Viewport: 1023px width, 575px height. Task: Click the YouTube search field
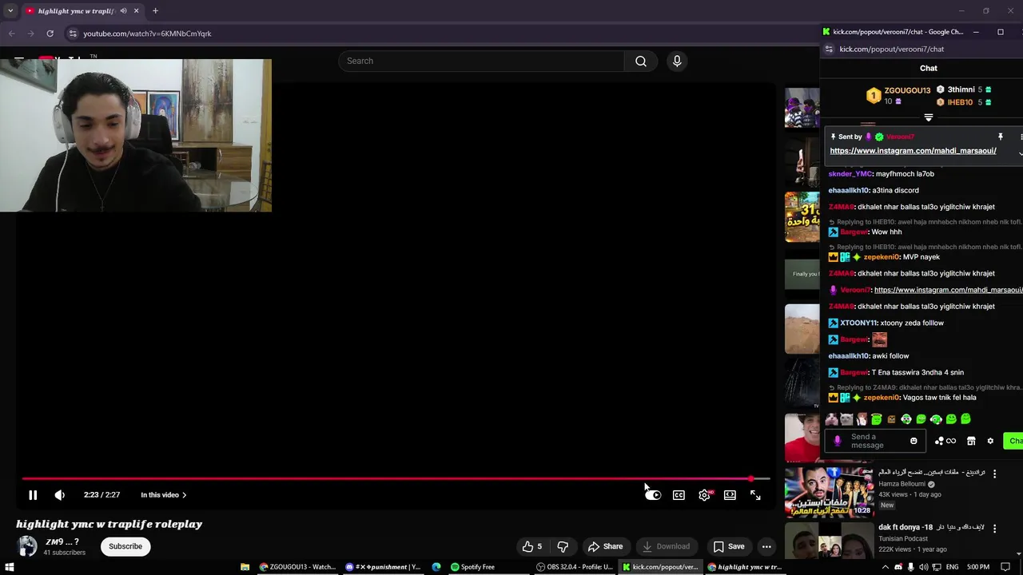click(482, 61)
